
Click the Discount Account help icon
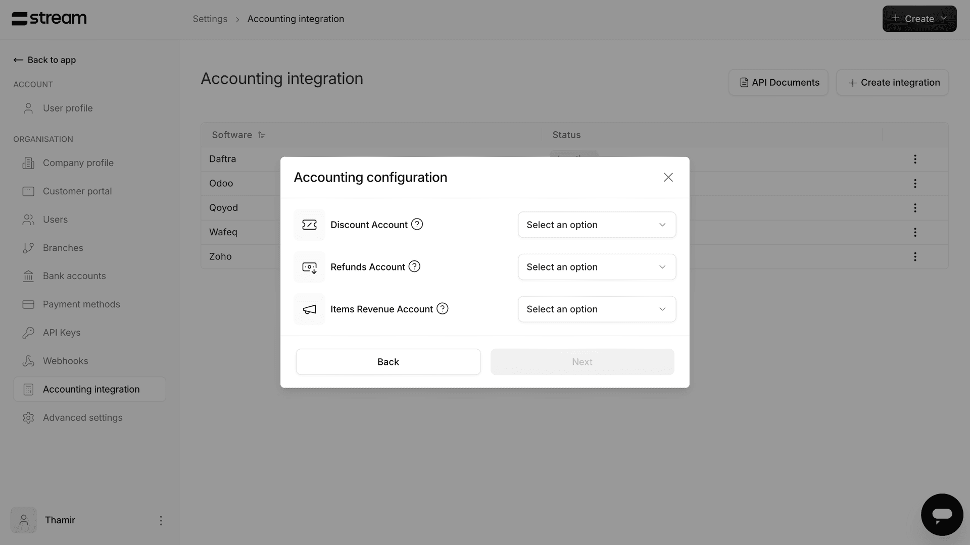[x=417, y=224]
